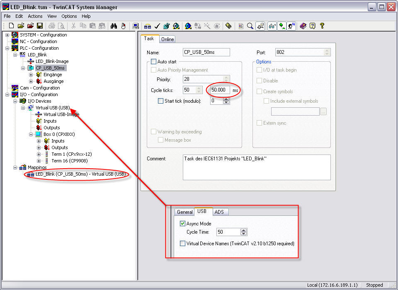This screenshot has width=398, height=290.
Task: Click the yellow plus Scan Boxes icon
Action: tap(228, 26)
